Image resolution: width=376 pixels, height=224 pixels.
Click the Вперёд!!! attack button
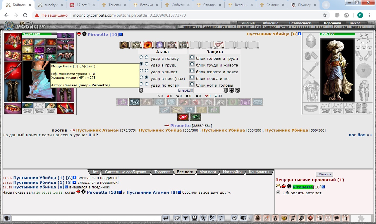[186, 90]
